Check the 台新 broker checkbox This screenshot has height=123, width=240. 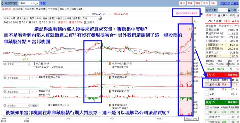(207, 94)
